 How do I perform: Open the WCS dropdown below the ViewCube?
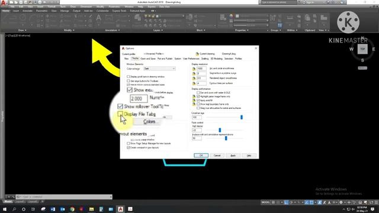tap(362, 68)
